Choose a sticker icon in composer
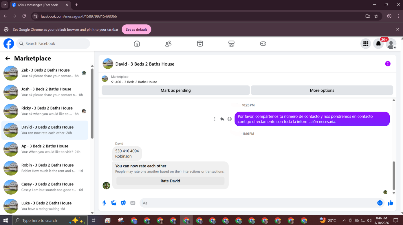 click(x=123, y=203)
